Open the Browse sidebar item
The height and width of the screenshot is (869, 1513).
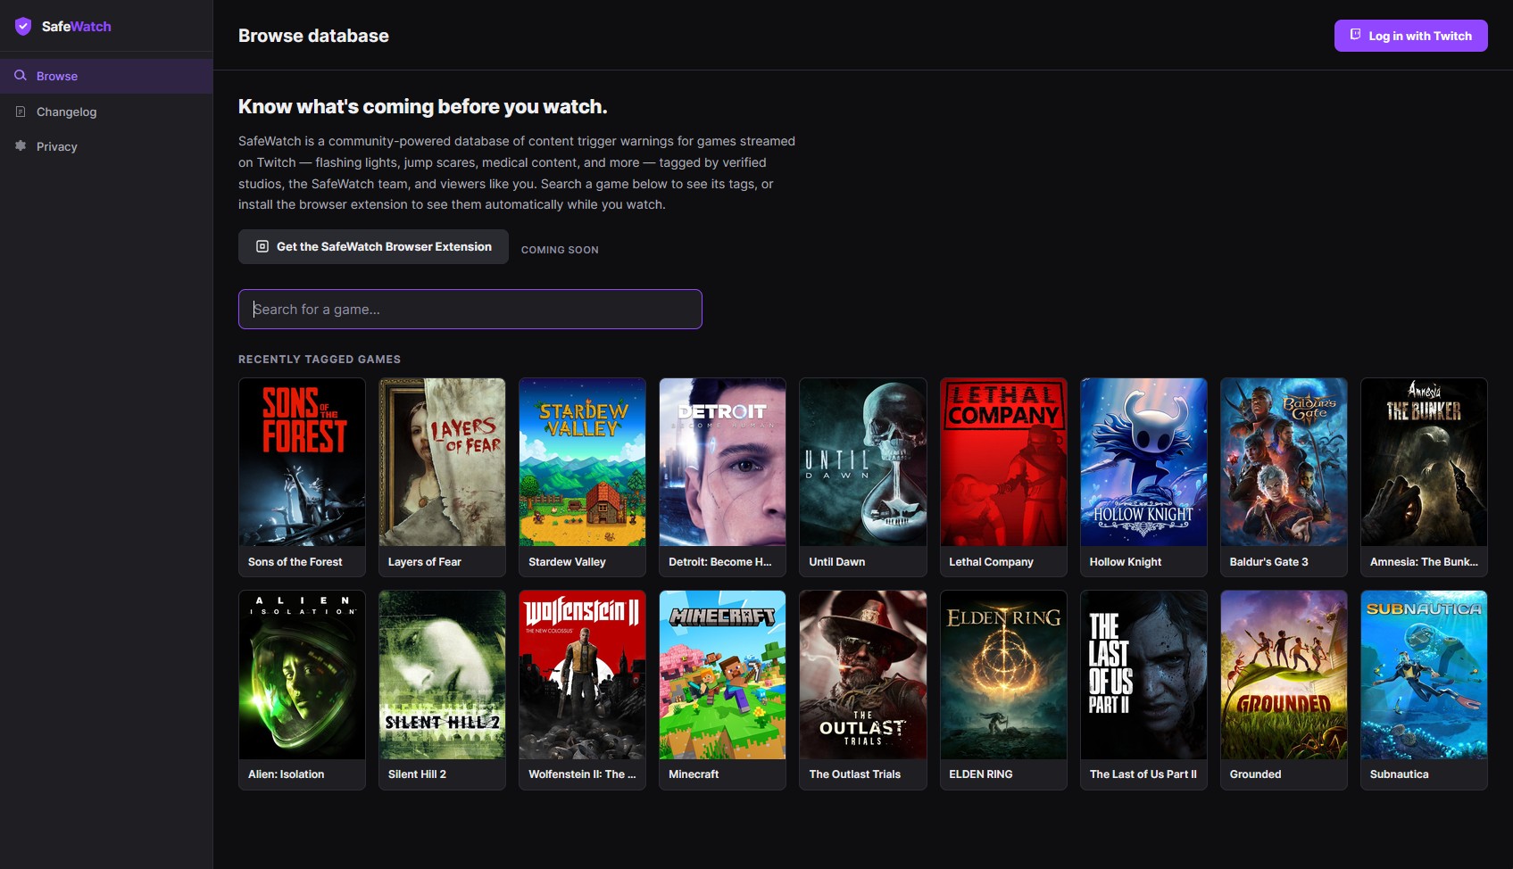coord(106,76)
